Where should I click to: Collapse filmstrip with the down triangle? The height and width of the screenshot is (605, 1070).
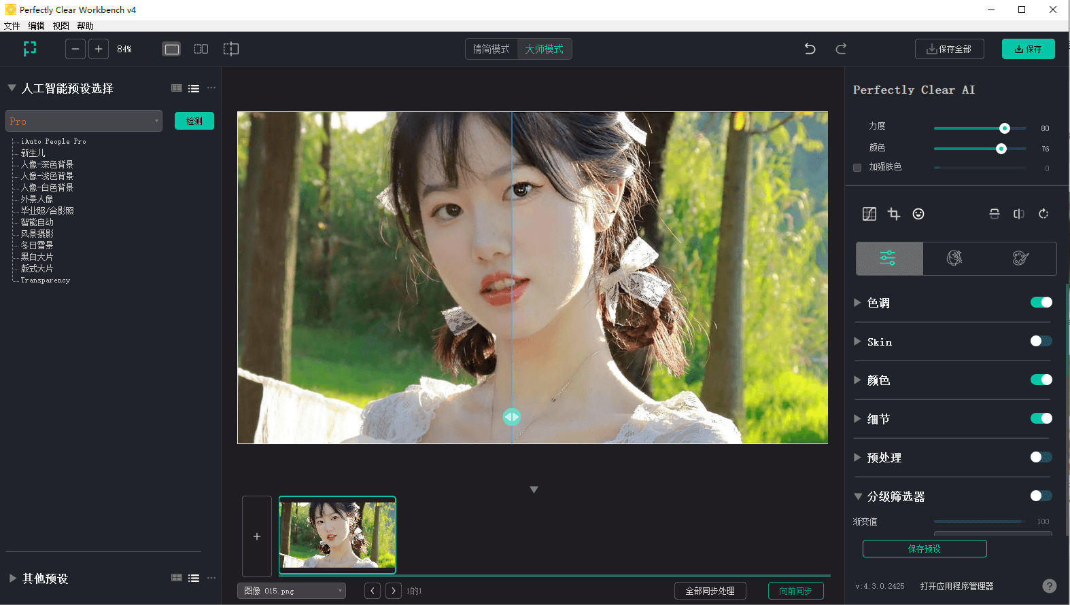point(534,490)
